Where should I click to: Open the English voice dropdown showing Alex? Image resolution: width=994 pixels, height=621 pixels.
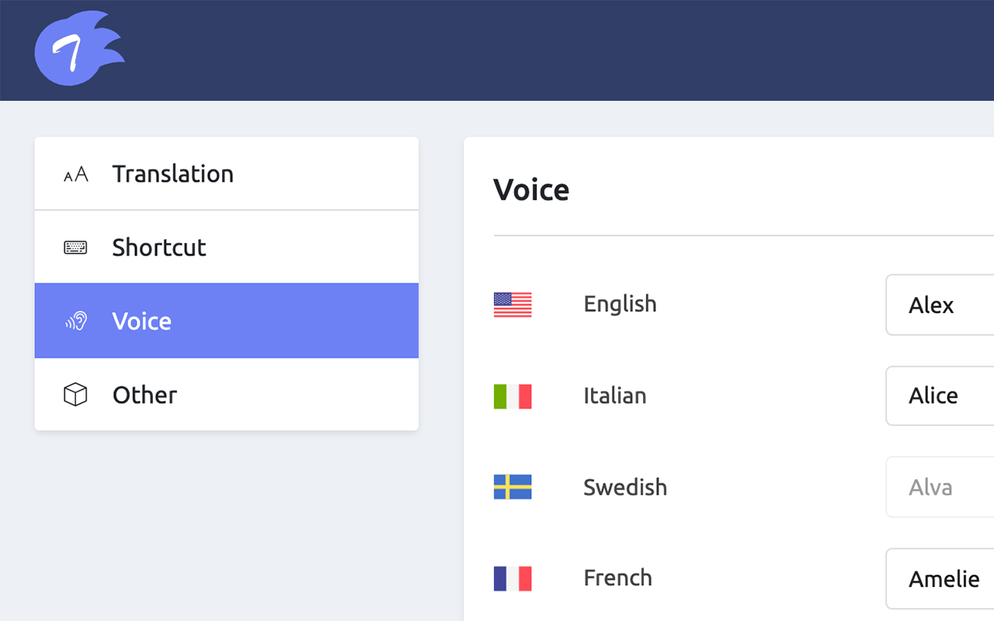(x=940, y=305)
